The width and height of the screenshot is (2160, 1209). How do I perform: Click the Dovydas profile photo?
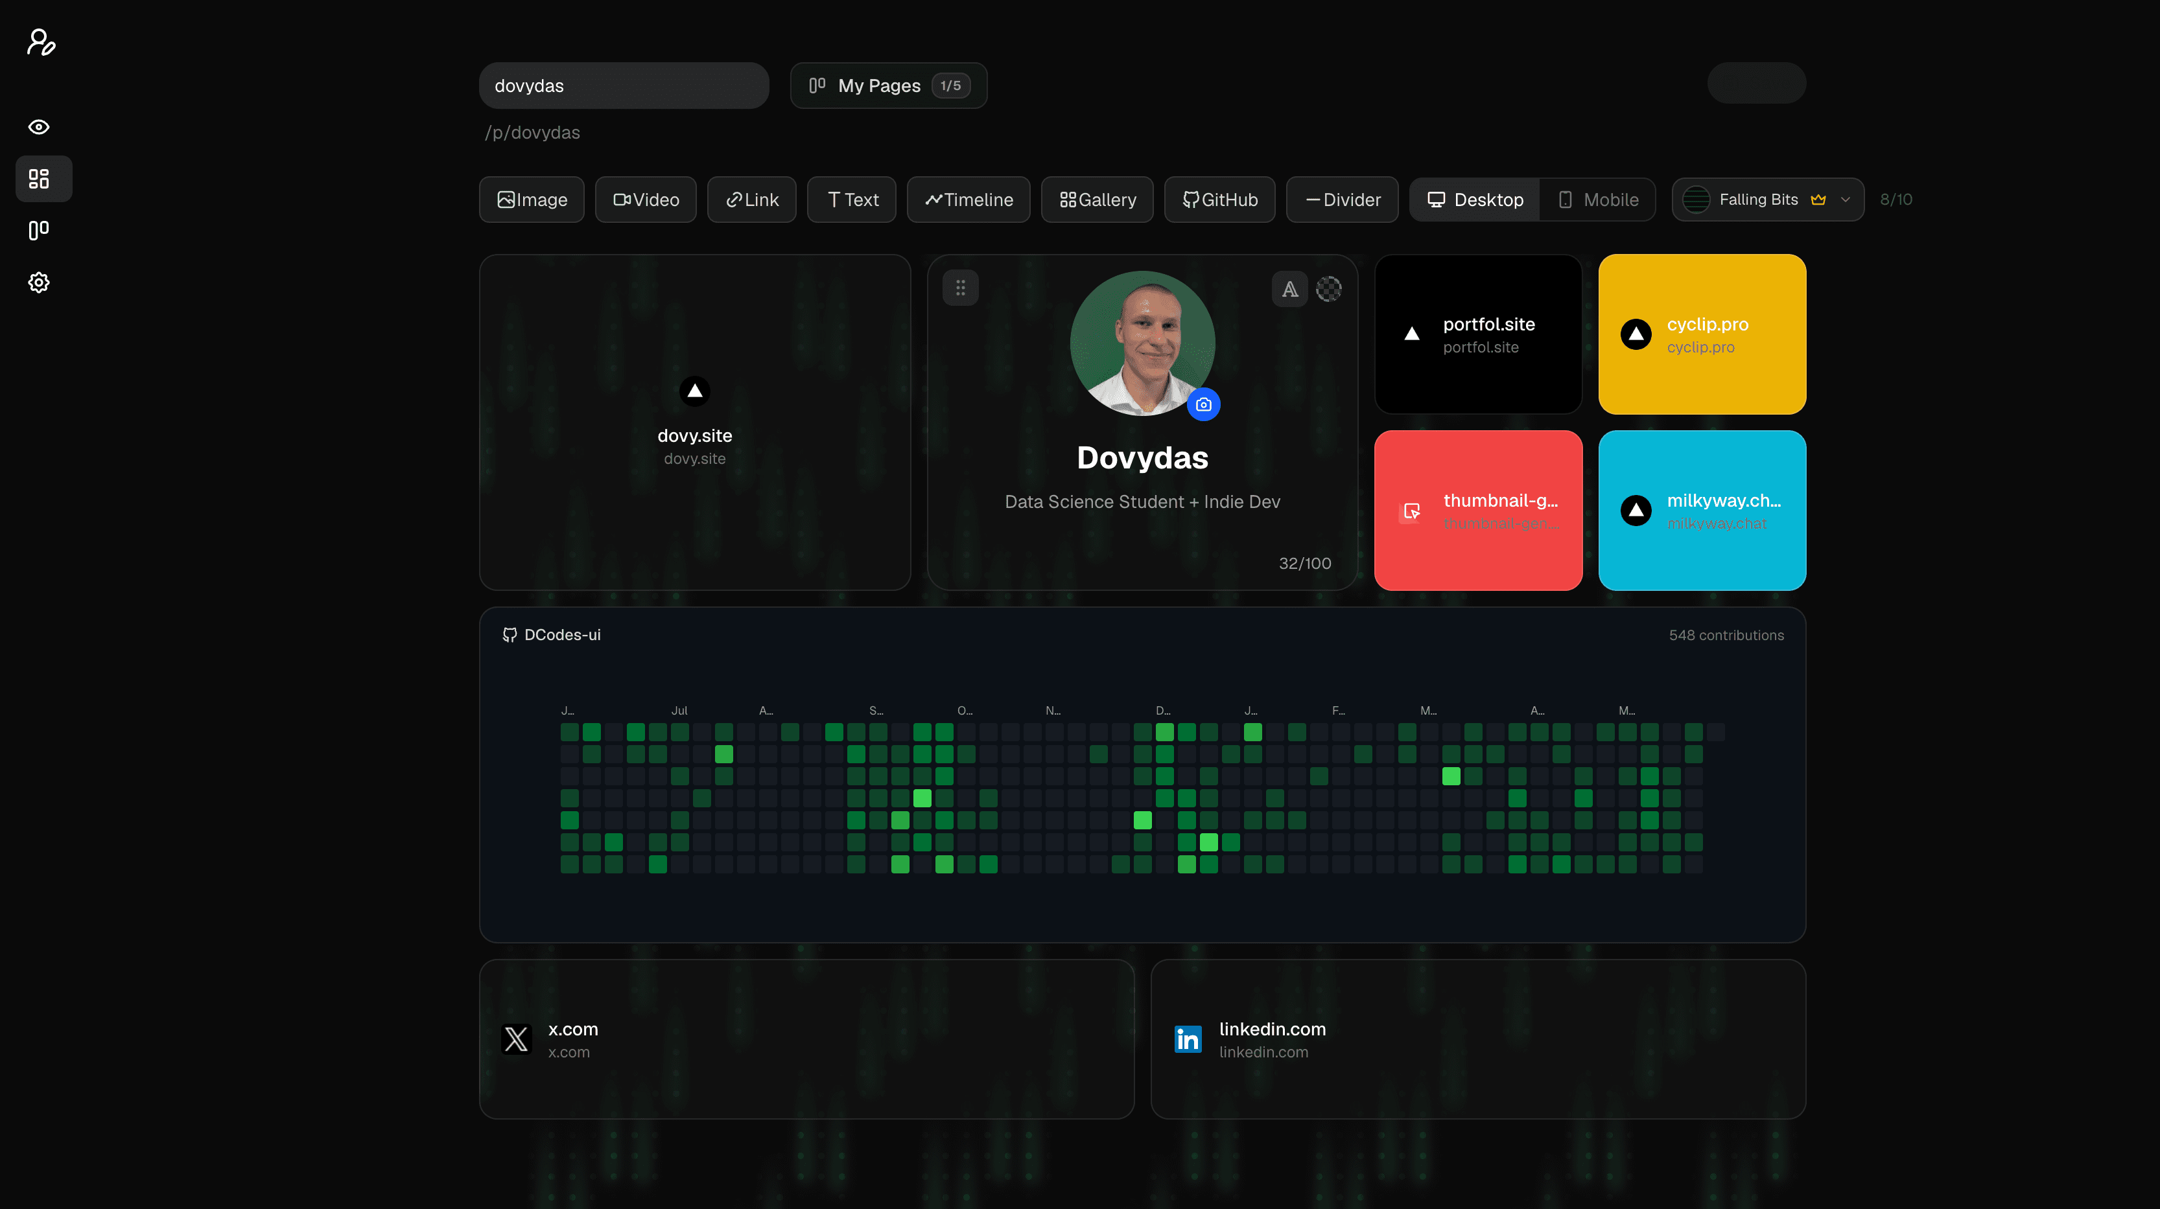1142,343
